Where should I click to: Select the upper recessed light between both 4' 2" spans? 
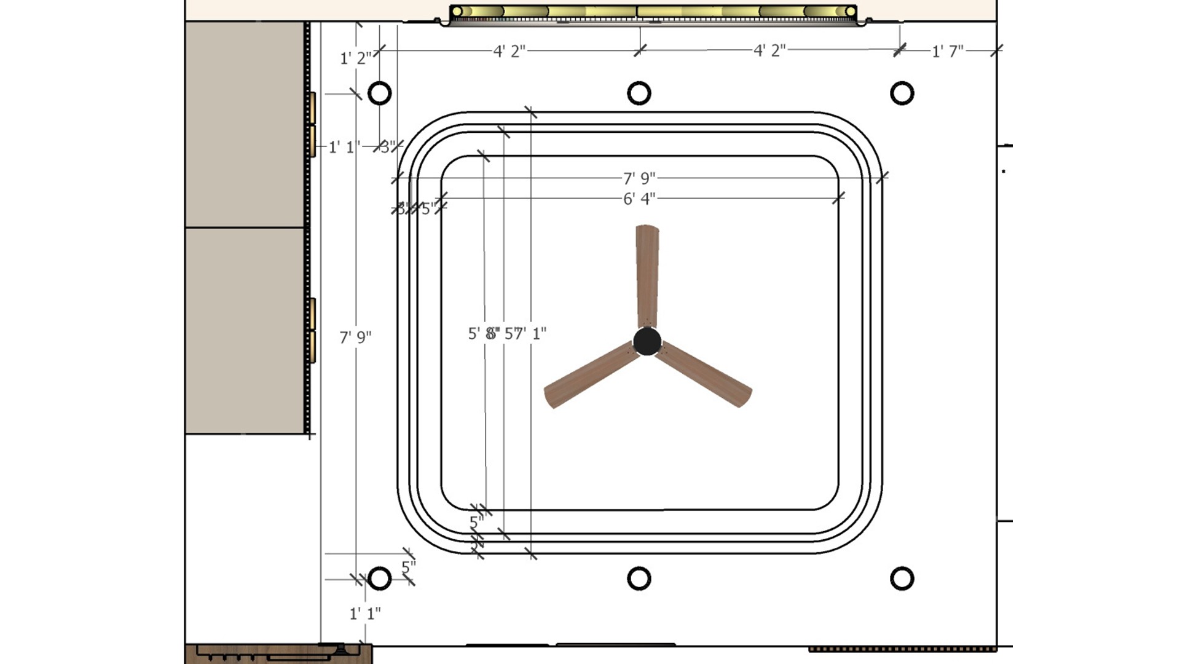tap(639, 93)
